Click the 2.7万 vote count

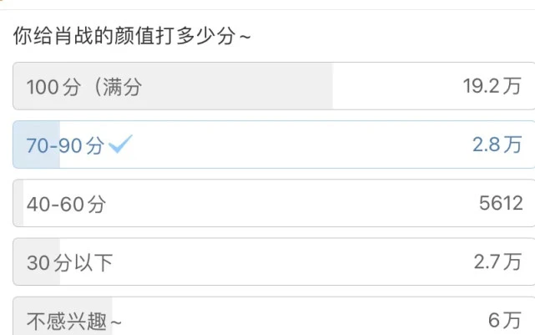click(x=497, y=262)
